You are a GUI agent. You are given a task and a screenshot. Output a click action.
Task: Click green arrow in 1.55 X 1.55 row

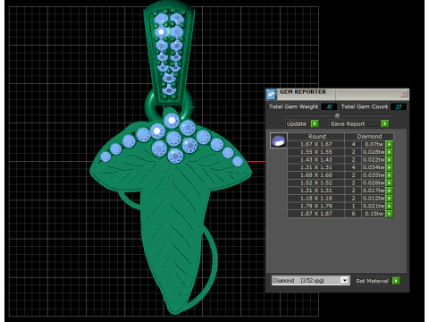(x=390, y=152)
